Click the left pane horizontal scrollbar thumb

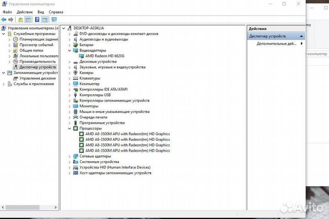[x=22, y=207]
